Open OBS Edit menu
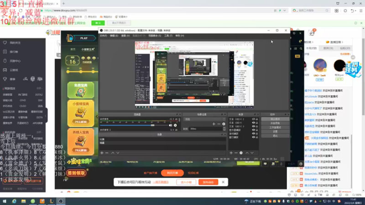Screen dimensions: 365x205 point(114,36)
